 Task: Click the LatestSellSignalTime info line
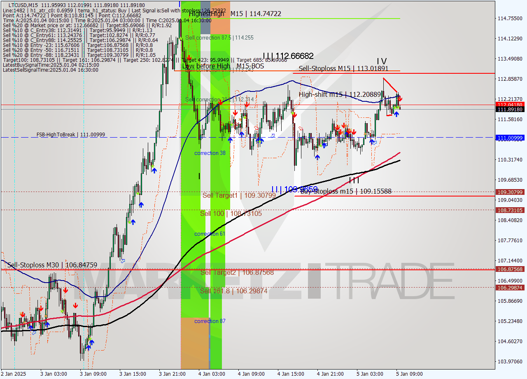51,70
